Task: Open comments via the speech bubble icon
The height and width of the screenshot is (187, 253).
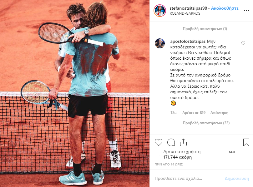Action: (x=171, y=142)
